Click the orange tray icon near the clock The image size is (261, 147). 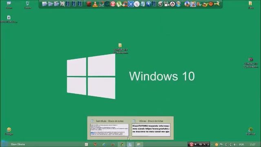(217, 145)
